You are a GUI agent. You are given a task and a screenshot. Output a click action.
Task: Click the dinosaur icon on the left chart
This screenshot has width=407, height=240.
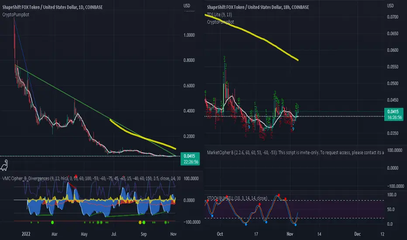pyautogui.click(x=4, y=165)
